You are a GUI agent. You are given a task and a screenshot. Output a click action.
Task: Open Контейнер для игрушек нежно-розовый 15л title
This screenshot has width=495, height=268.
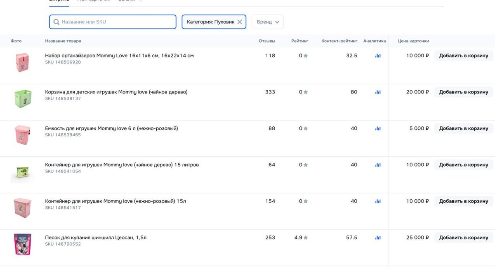click(x=115, y=201)
